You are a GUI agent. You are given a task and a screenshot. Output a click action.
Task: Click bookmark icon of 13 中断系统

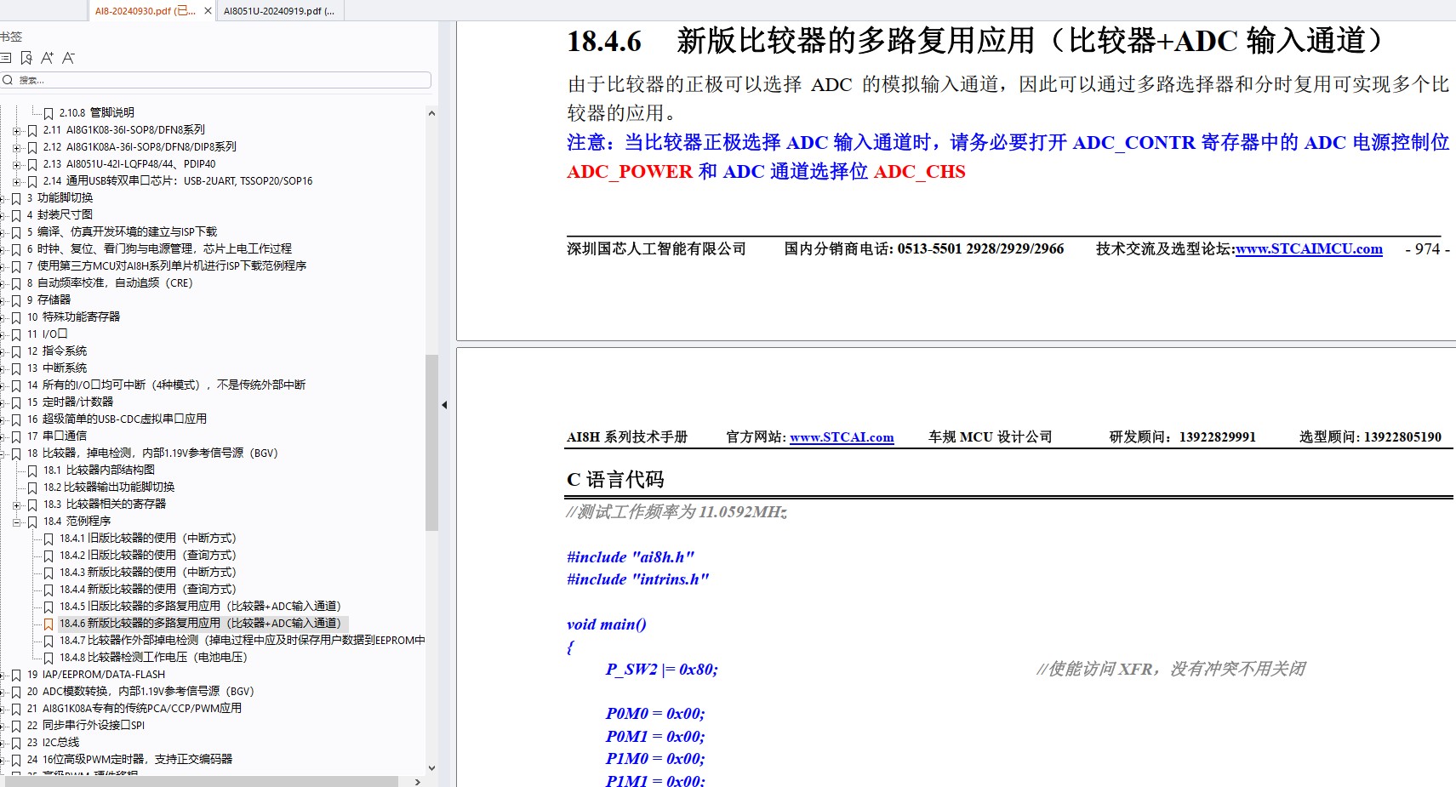pos(16,368)
